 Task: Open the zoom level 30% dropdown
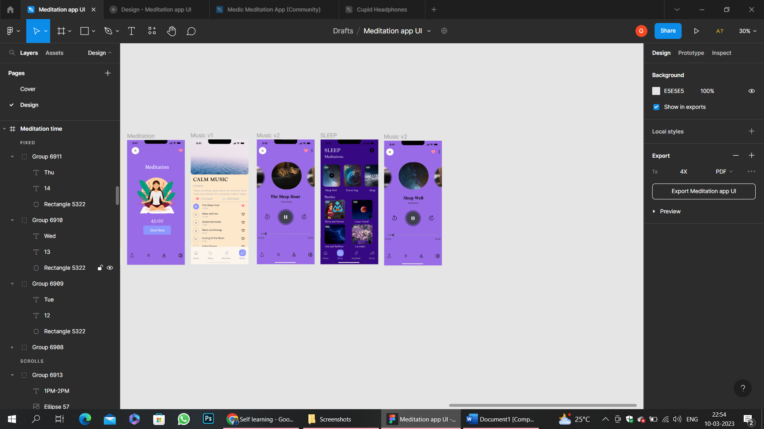(748, 31)
